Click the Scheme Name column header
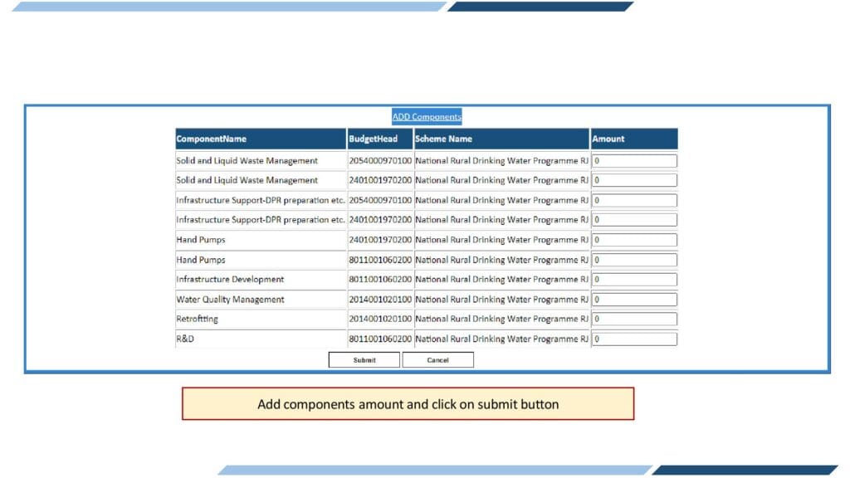Image resolution: width=850 pixels, height=478 pixels. 448,139
